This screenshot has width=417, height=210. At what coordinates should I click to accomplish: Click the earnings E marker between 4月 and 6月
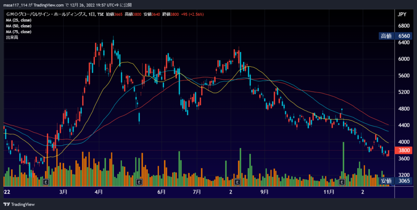coord(139,182)
